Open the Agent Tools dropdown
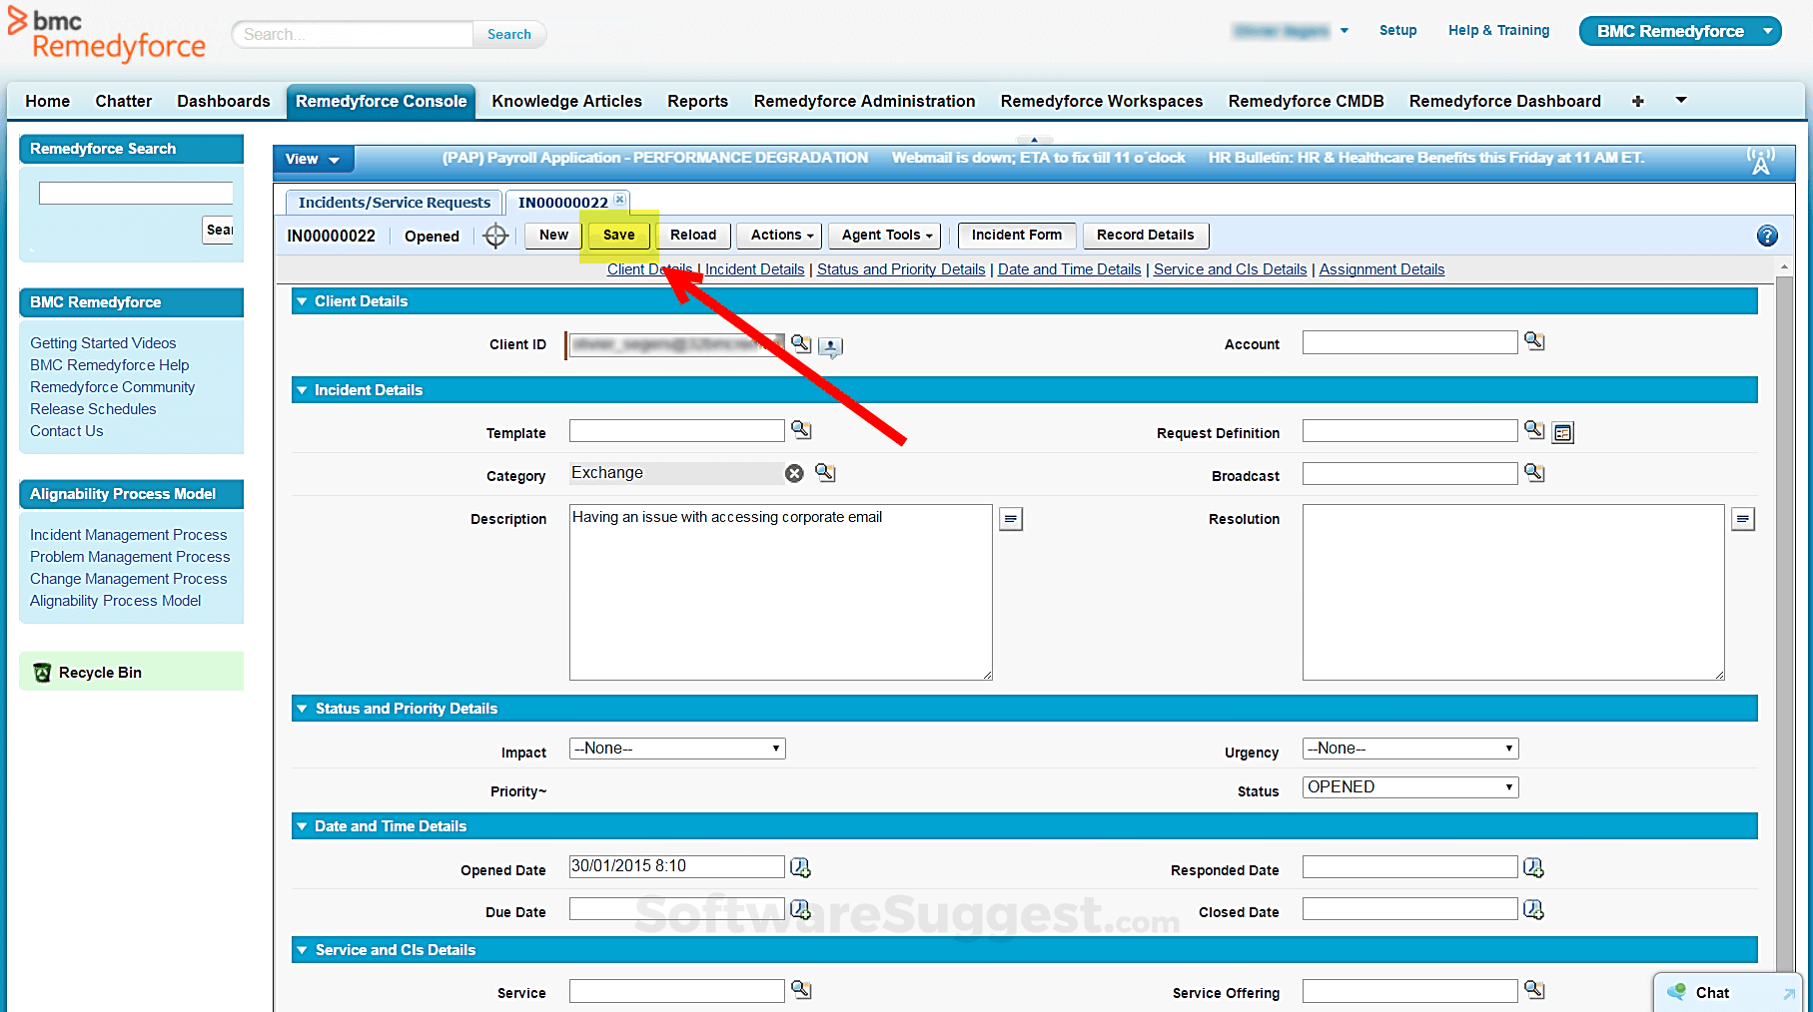Viewport: 1813px width, 1012px height. point(885,236)
